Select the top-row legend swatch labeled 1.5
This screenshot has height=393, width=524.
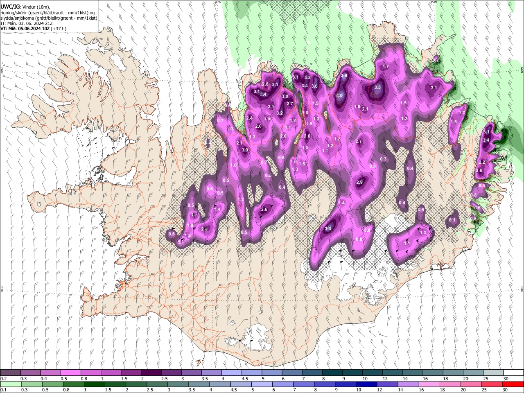click(131, 373)
